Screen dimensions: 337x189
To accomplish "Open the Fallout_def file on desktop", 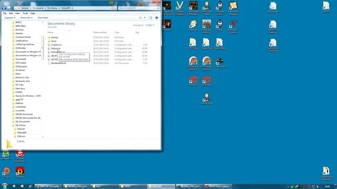I will tap(273, 7).
